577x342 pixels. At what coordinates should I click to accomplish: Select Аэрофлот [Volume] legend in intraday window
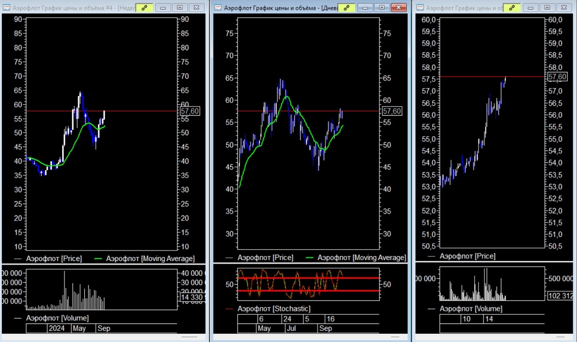pyautogui.click(x=471, y=308)
